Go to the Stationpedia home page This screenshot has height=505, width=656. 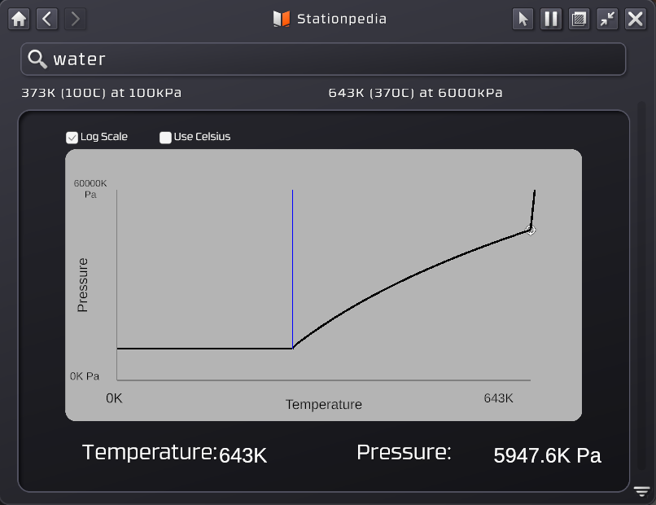click(19, 19)
